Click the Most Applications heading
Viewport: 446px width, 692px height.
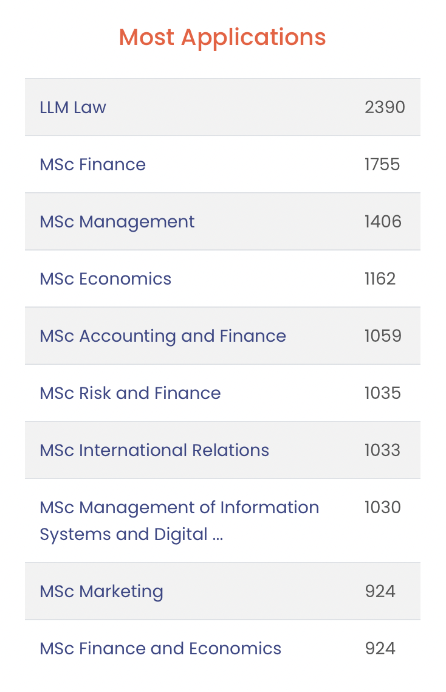pyautogui.click(x=222, y=37)
